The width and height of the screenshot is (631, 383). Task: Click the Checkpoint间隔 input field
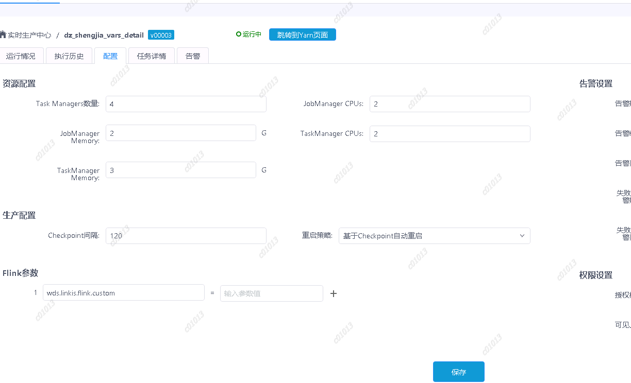[186, 236]
